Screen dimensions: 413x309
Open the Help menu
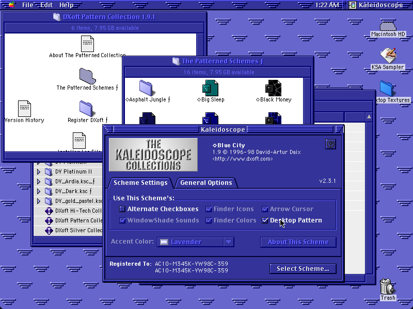click(67, 5)
